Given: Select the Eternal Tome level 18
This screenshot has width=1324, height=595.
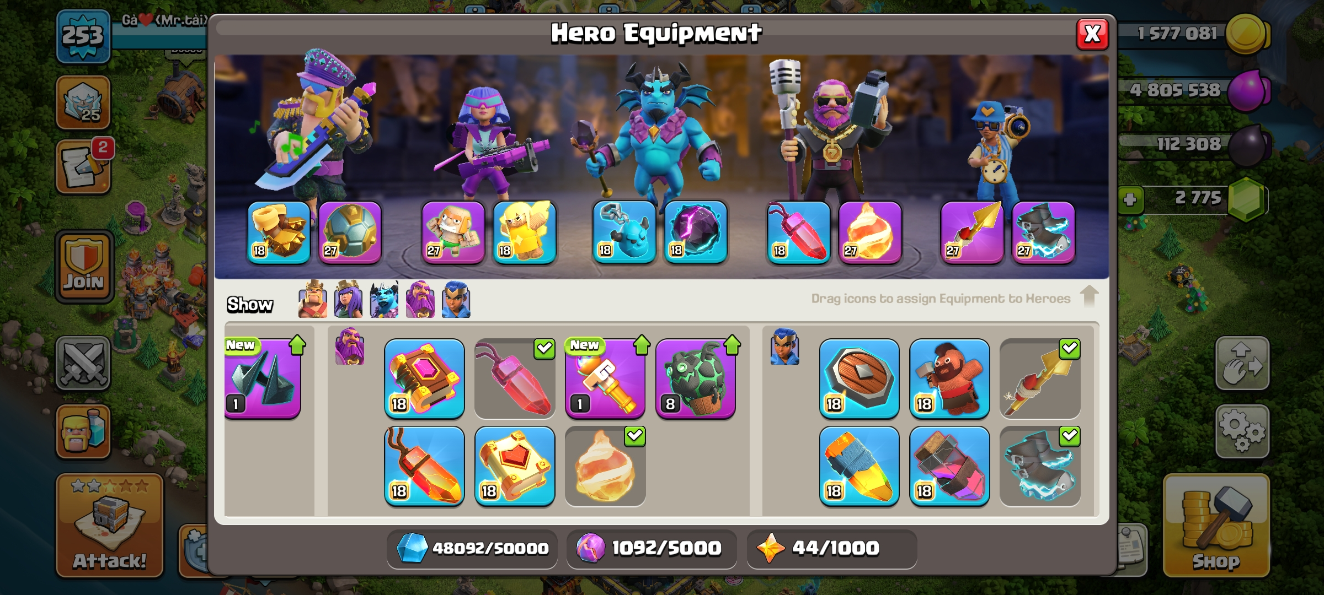Looking at the screenshot, I should pos(424,378).
